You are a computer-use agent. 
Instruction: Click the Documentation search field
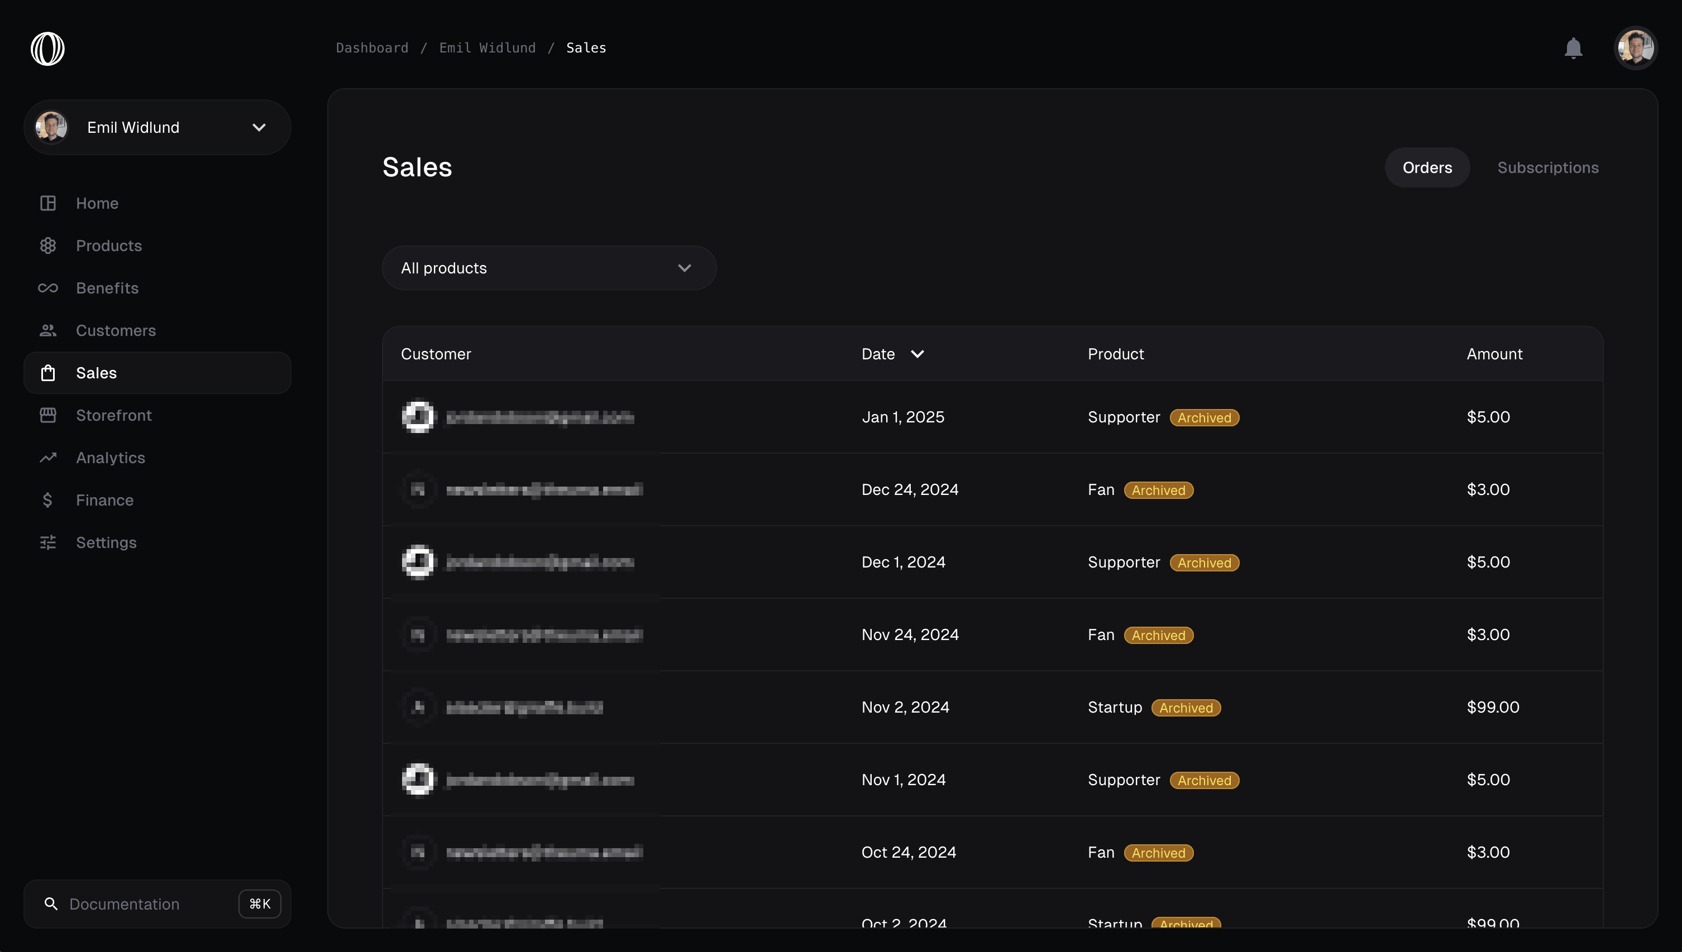point(137,903)
